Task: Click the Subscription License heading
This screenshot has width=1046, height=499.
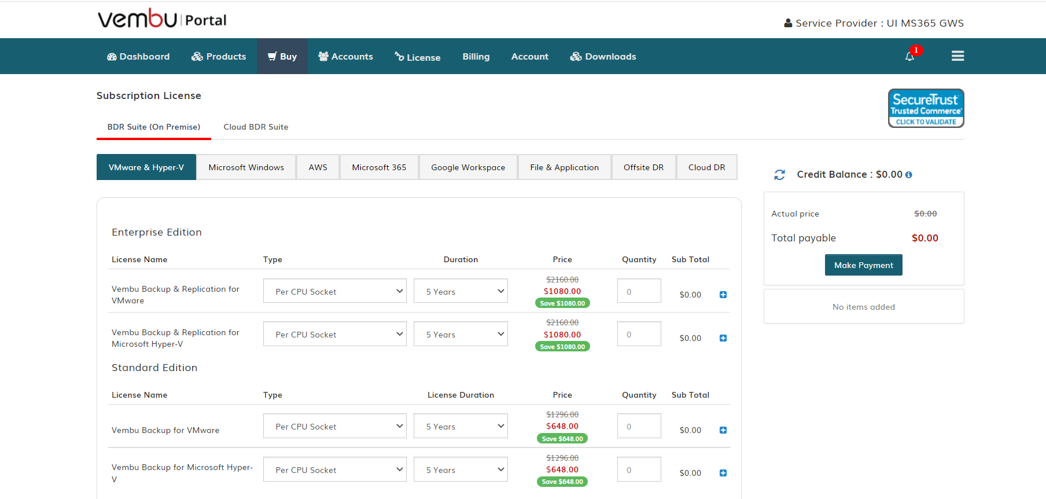Action: coord(149,96)
